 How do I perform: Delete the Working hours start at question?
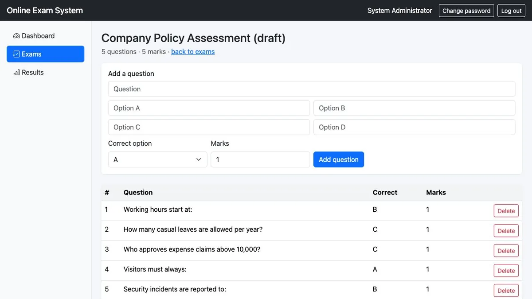point(506,211)
